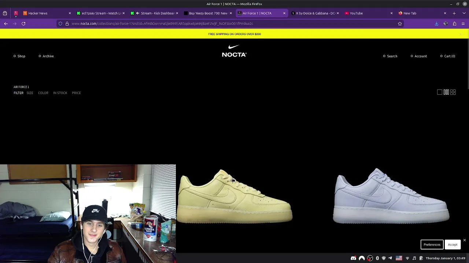Switch to three-column product view

(x=446, y=92)
